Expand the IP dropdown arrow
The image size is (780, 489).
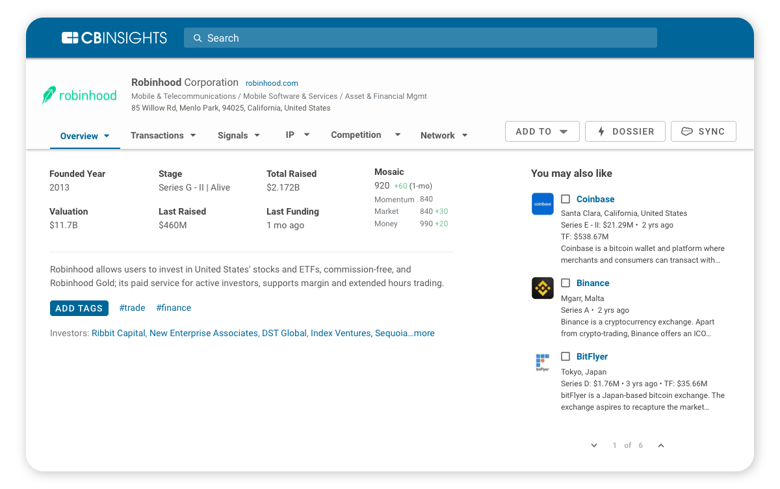307,135
